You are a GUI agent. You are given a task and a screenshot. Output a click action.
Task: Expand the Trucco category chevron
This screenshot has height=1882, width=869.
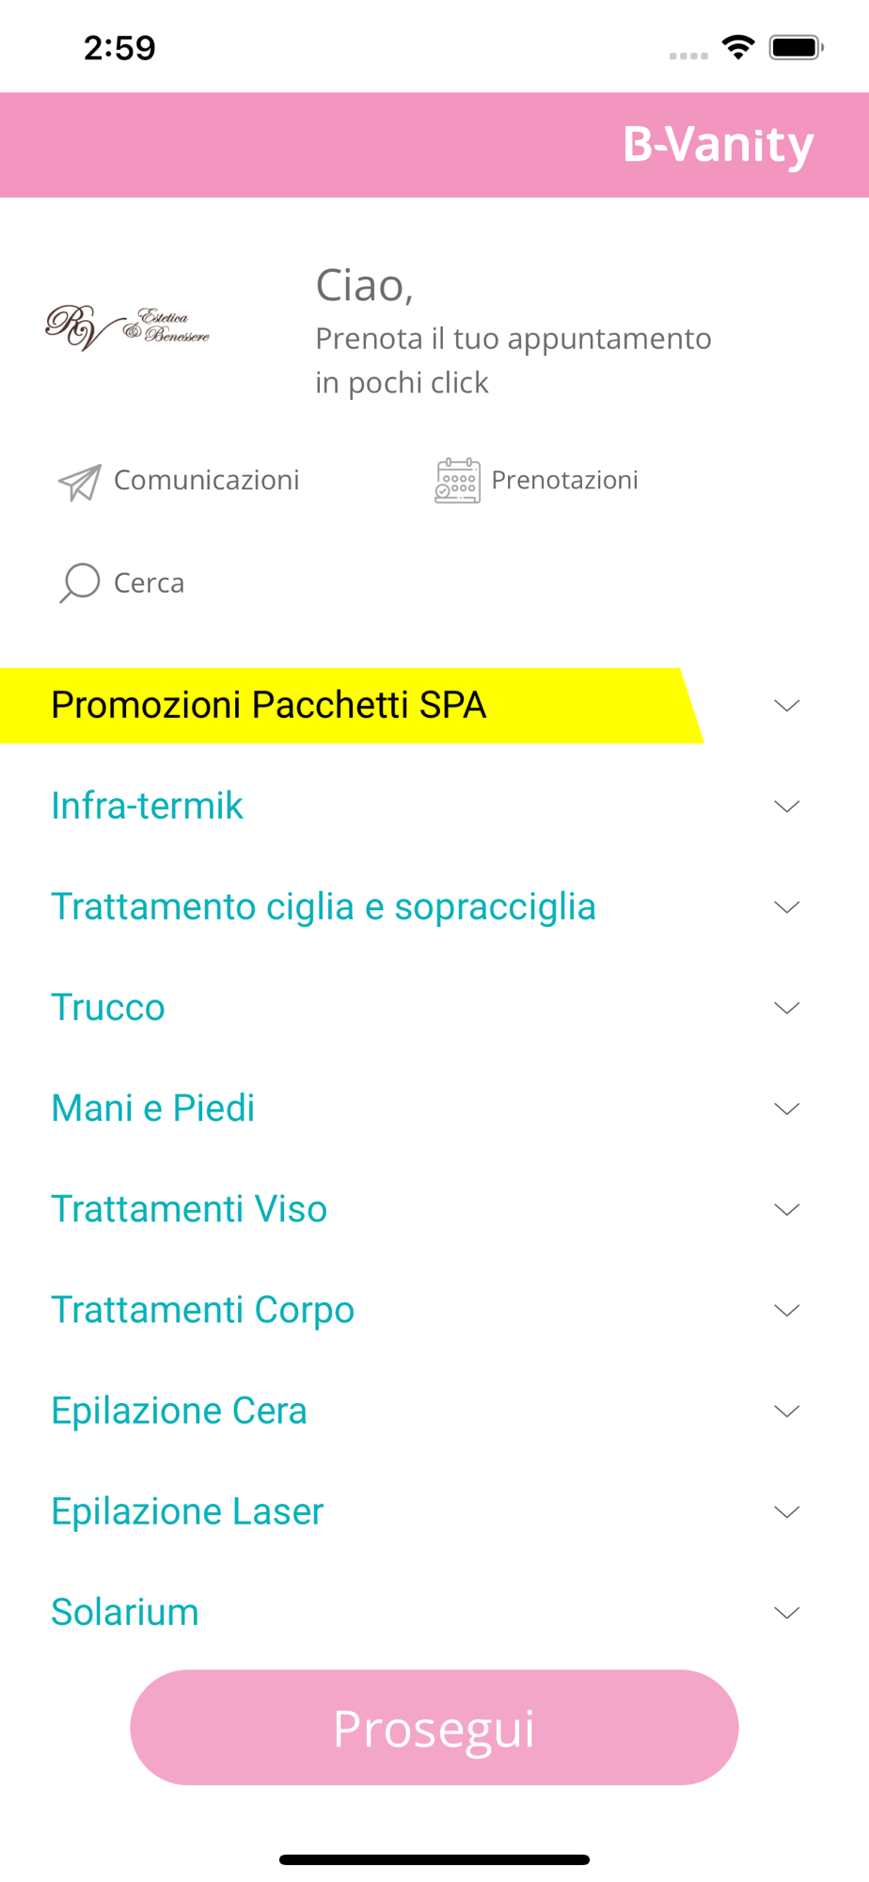pyautogui.click(x=786, y=1008)
